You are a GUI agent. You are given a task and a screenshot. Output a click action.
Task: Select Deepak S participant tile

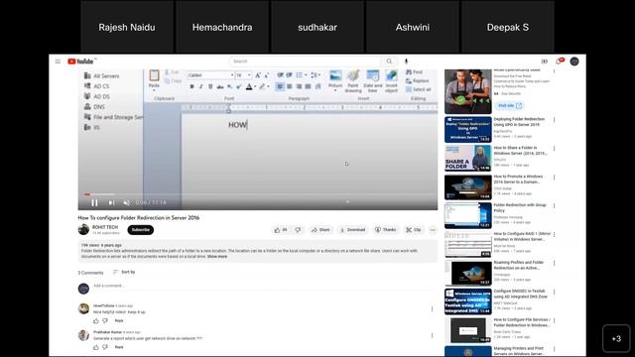(x=507, y=27)
